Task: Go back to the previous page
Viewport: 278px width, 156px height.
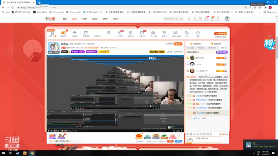Action: pyautogui.click(x=3, y=8)
